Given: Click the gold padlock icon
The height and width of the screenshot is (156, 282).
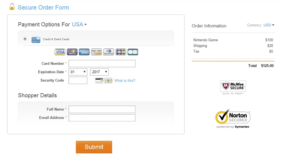Looking at the screenshot, I should pos(12,7).
